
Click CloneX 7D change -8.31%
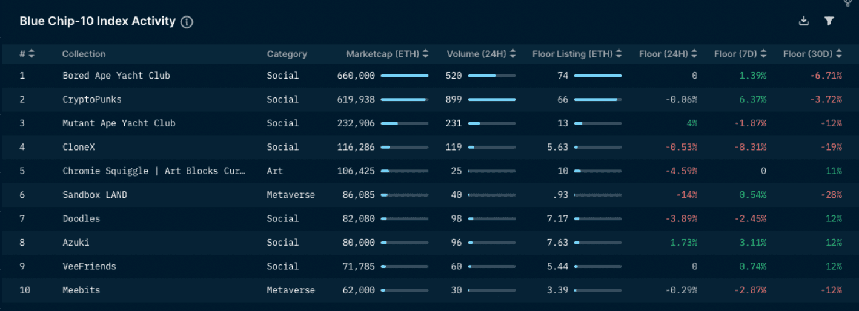pyautogui.click(x=751, y=147)
